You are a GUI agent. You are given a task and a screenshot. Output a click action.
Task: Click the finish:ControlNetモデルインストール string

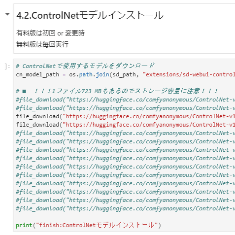(97, 225)
